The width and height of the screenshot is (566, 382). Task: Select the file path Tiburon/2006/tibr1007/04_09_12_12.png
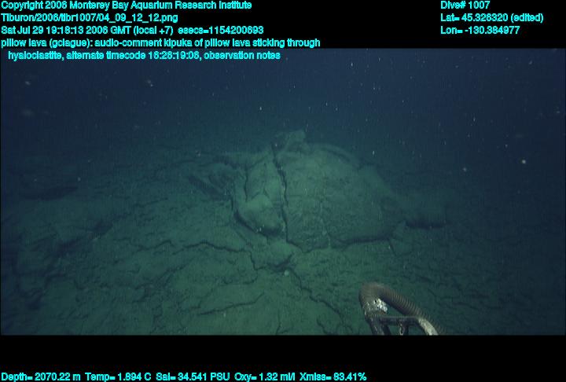pos(89,18)
